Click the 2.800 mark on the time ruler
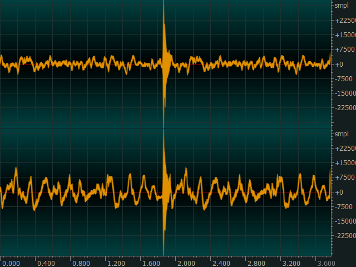 point(256,263)
